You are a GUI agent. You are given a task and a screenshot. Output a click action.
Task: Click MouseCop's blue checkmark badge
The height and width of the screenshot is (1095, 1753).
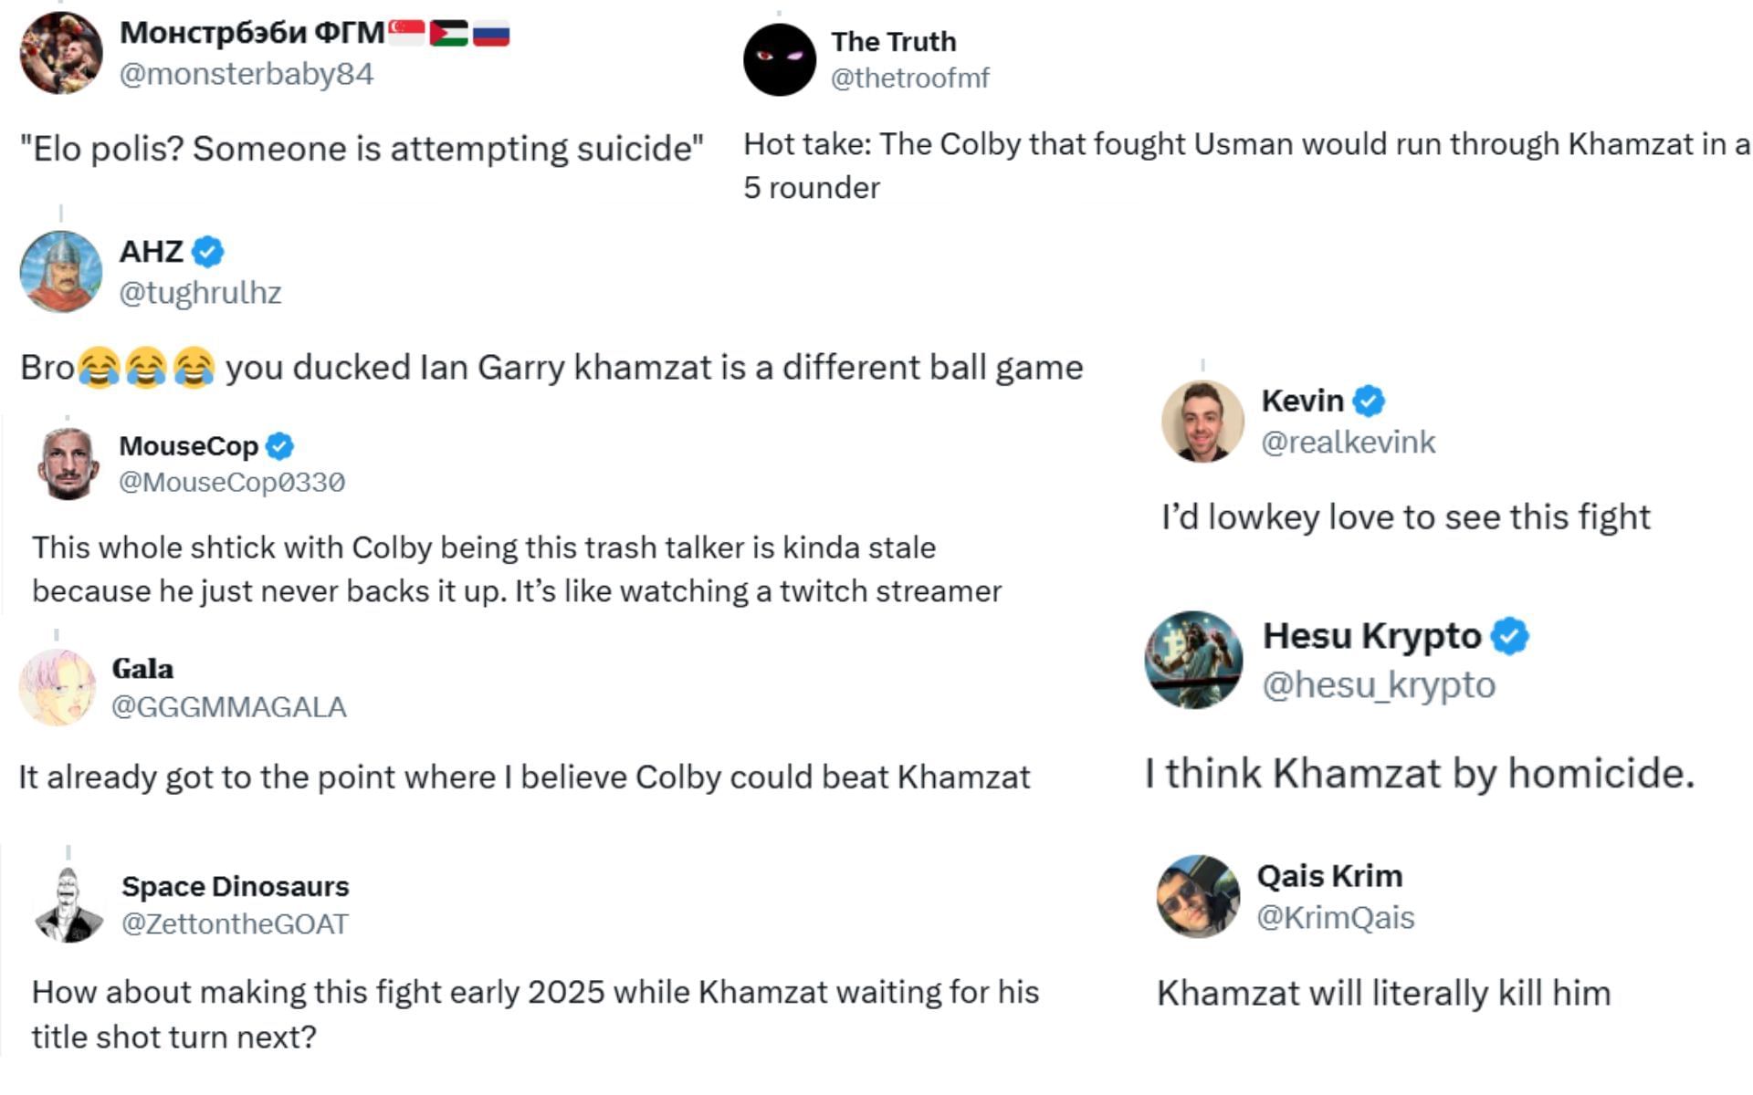281,446
